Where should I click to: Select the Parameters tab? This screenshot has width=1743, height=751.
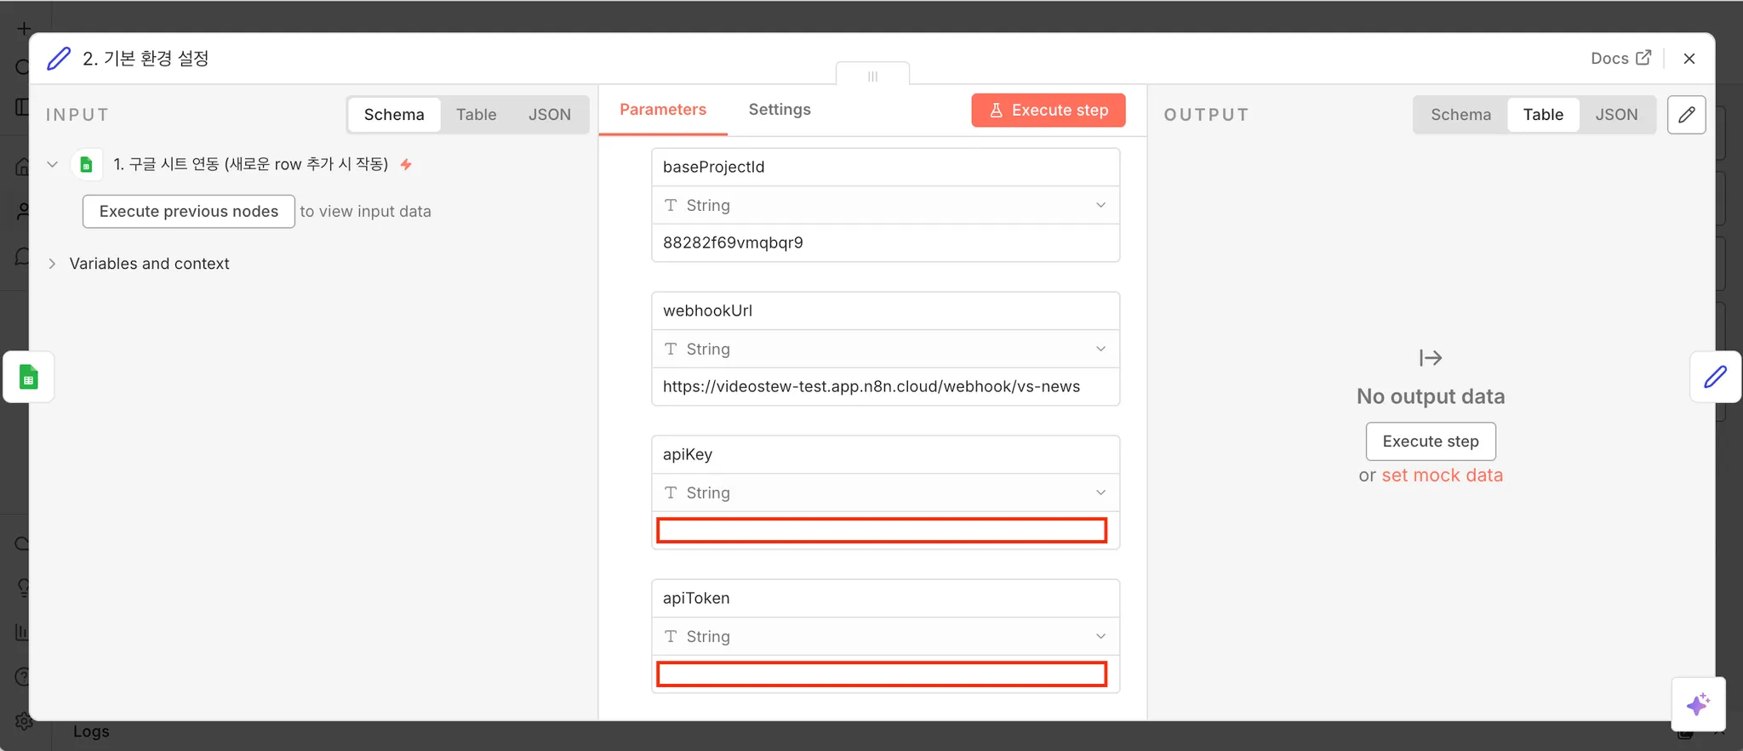click(662, 110)
